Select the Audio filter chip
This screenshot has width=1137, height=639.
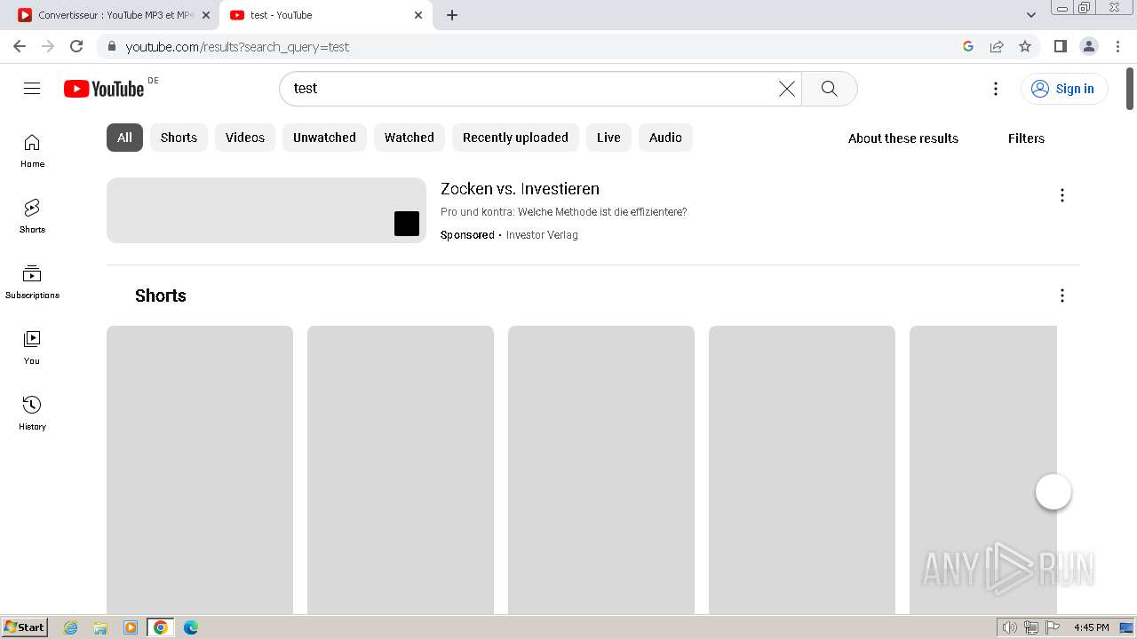click(x=665, y=138)
